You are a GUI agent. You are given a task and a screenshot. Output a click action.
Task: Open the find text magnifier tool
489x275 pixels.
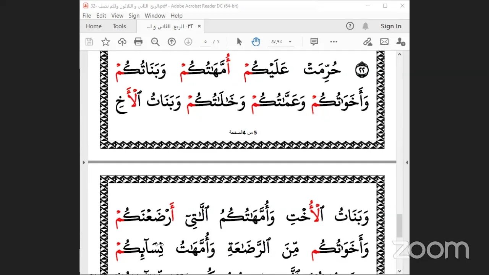[x=155, y=42]
